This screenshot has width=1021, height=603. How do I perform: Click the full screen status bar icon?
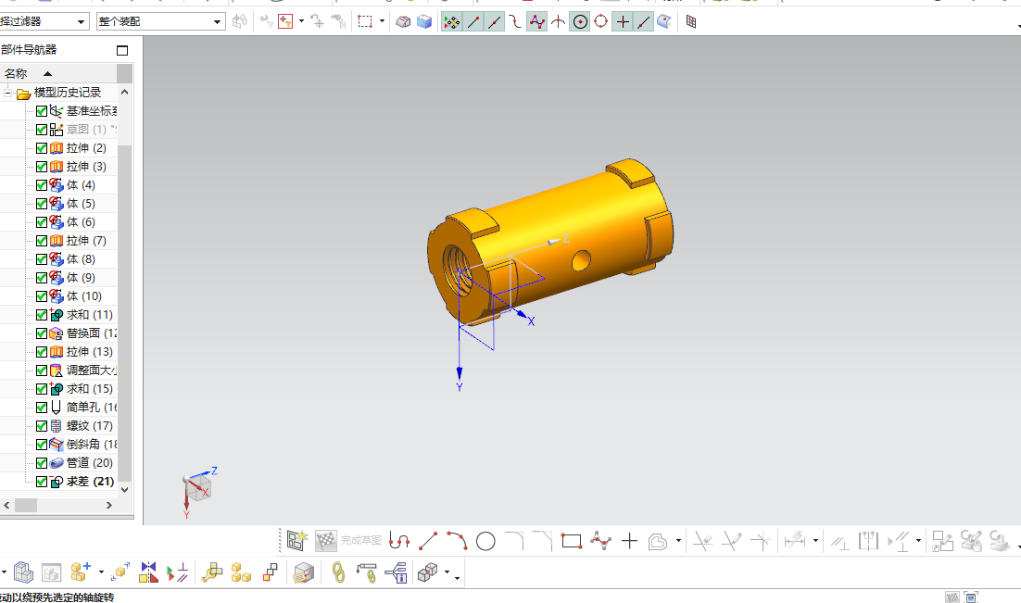tap(972, 597)
